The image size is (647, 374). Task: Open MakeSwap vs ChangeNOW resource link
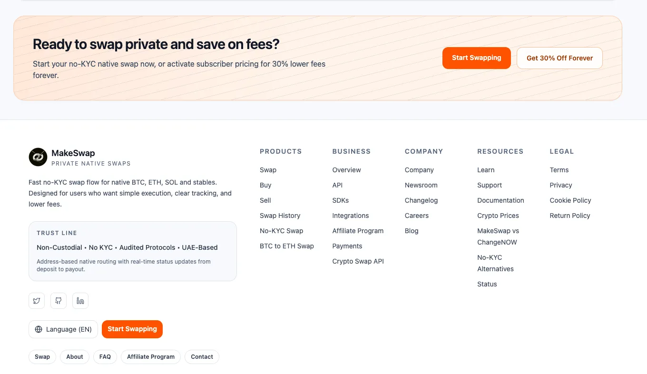[498, 236]
